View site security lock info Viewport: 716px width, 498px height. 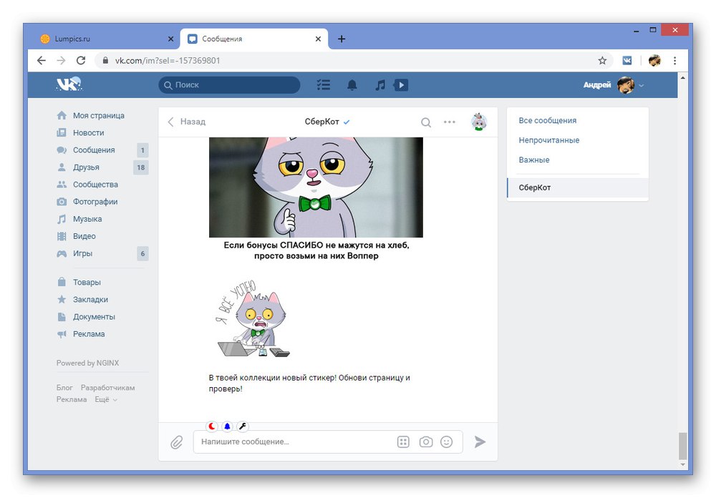(x=105, y=60)
